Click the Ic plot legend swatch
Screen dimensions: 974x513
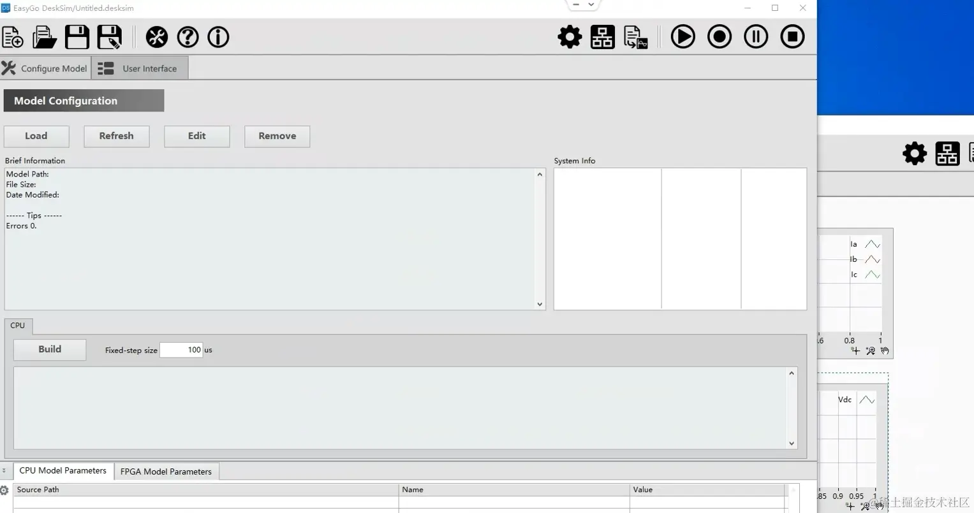click(872, 275)
